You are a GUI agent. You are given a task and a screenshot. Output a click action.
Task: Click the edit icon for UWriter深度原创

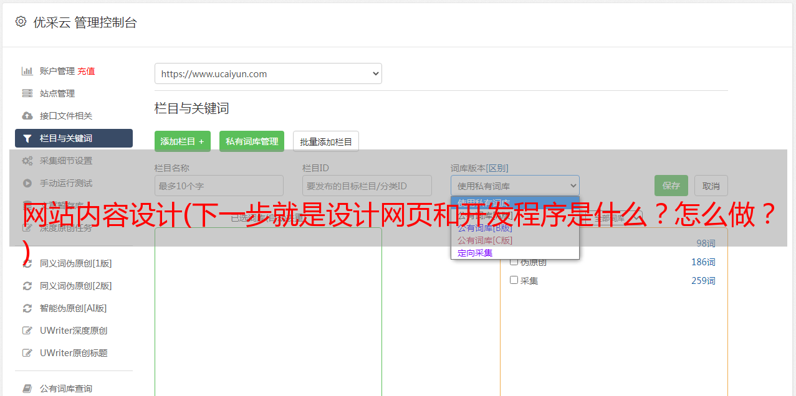coord(27,331)
